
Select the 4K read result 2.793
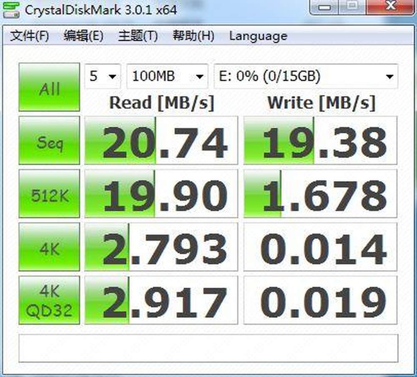coord(161,247)
